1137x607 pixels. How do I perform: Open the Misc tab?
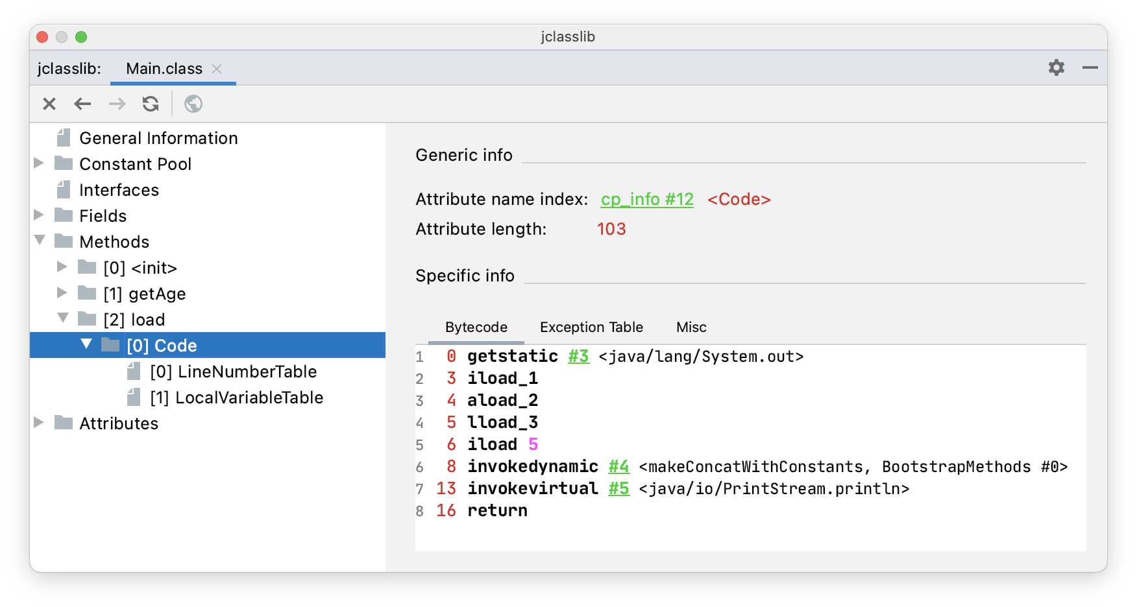pos(691,327)
